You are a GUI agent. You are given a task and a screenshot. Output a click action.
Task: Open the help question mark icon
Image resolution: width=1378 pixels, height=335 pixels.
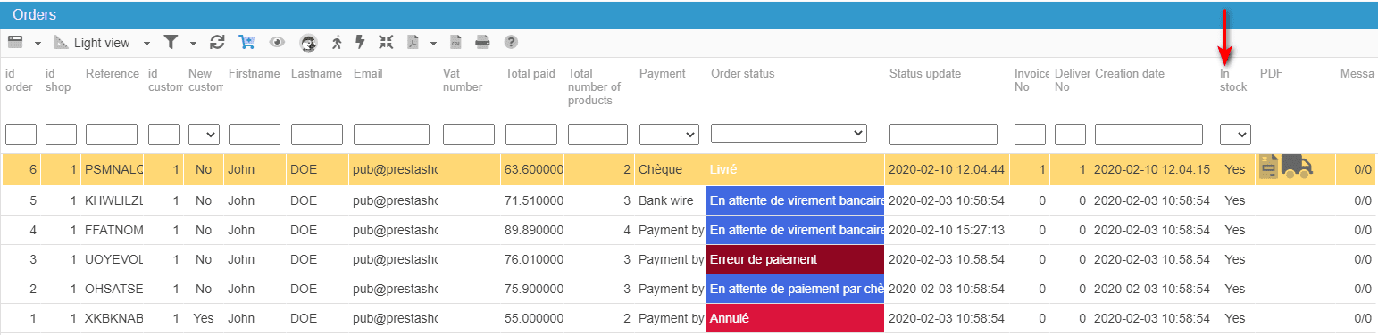point(511,42)
